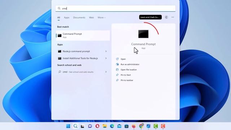Open the Mail app in taskbar

119,126
